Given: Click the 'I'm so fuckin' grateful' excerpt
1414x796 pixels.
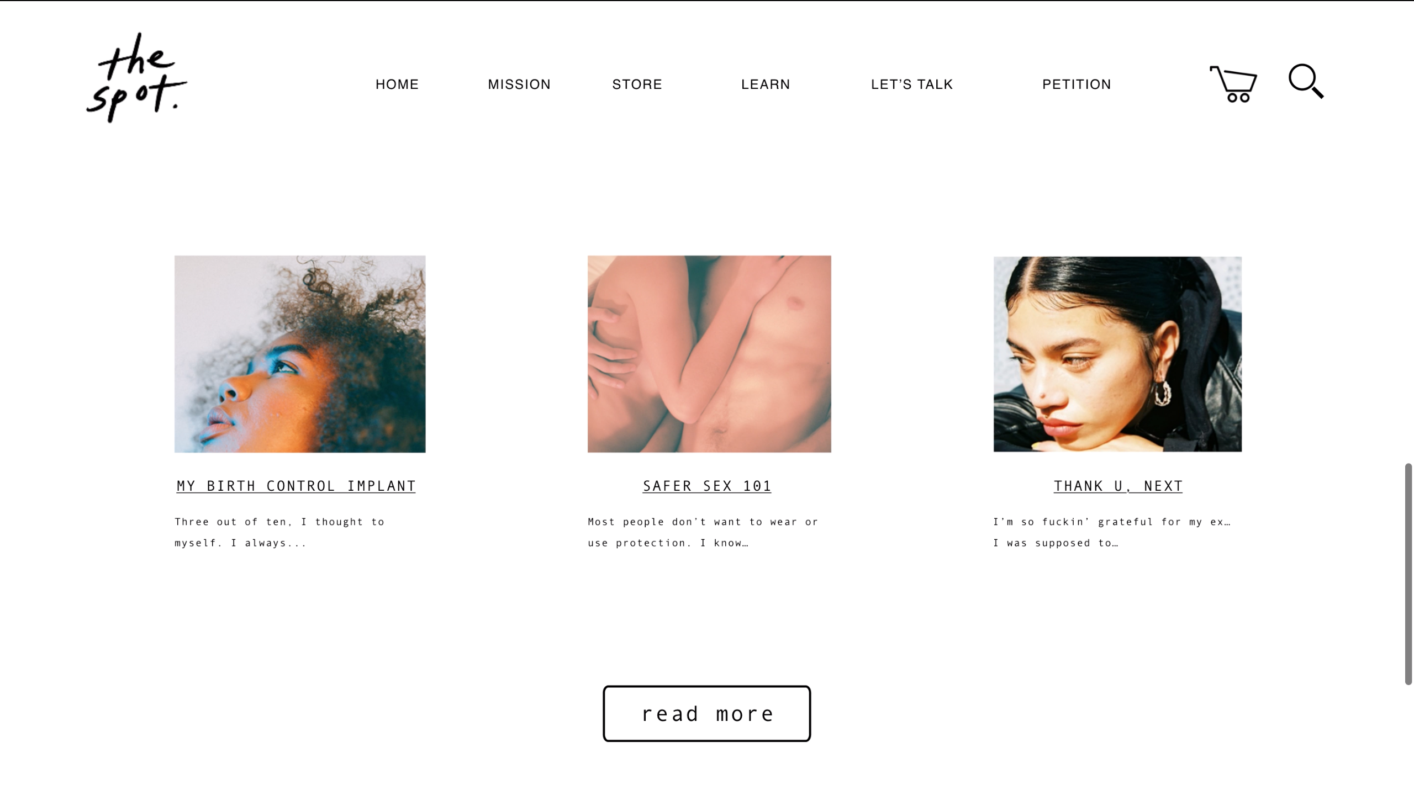Looking at the screenshot, I should 1112,532.
